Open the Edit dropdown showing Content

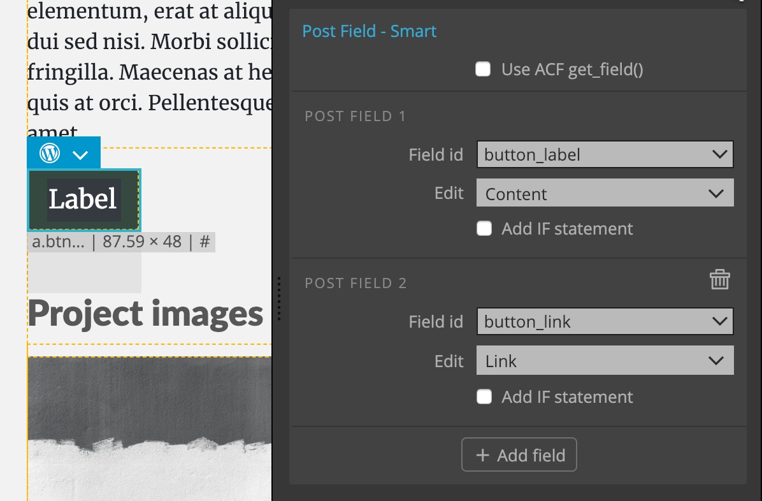click(605, 193)
